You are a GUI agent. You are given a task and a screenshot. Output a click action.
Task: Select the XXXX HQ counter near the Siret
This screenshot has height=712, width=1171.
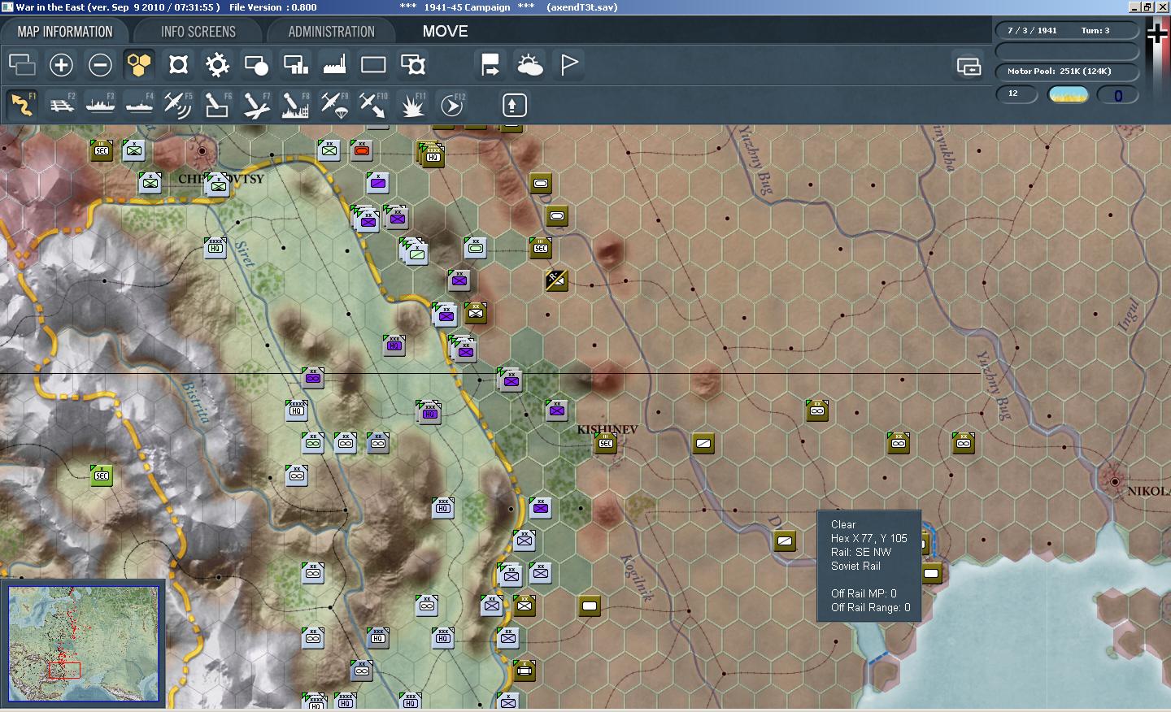click(x=215, y=248)
